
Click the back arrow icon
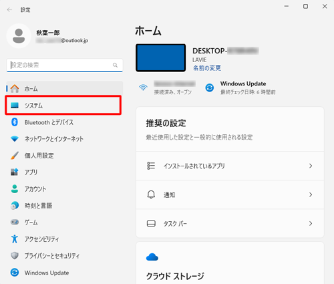point(9,10)
